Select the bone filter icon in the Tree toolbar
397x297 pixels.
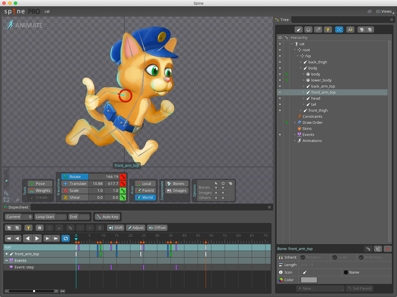[x=298, y=29]
